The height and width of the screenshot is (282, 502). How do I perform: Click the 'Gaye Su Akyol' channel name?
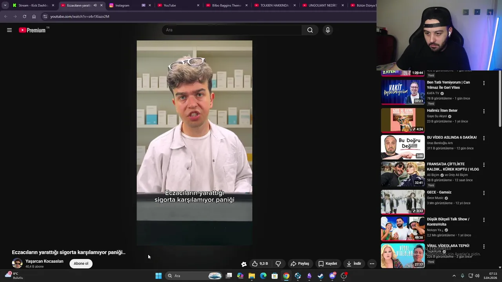coord(437,116)
